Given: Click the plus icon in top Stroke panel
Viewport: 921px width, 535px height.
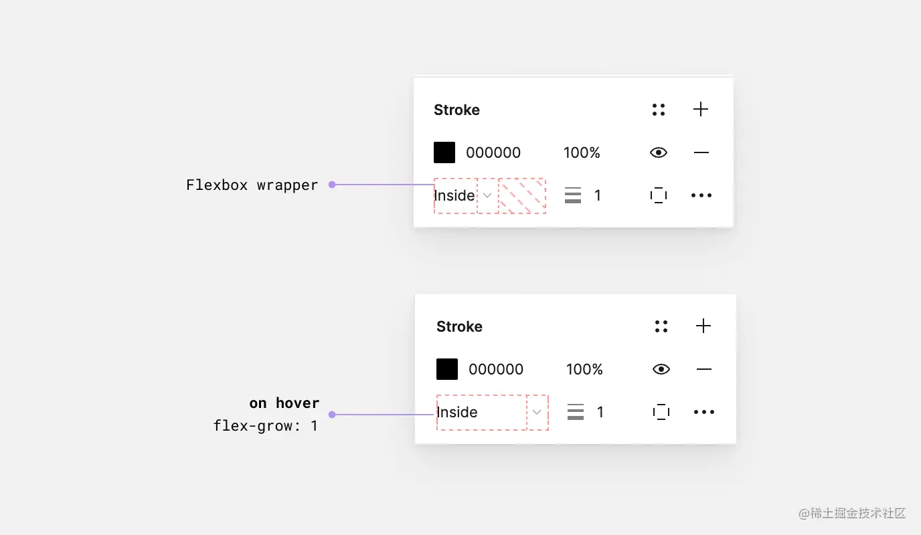Looking at the screenshot, I should point(701,109).
